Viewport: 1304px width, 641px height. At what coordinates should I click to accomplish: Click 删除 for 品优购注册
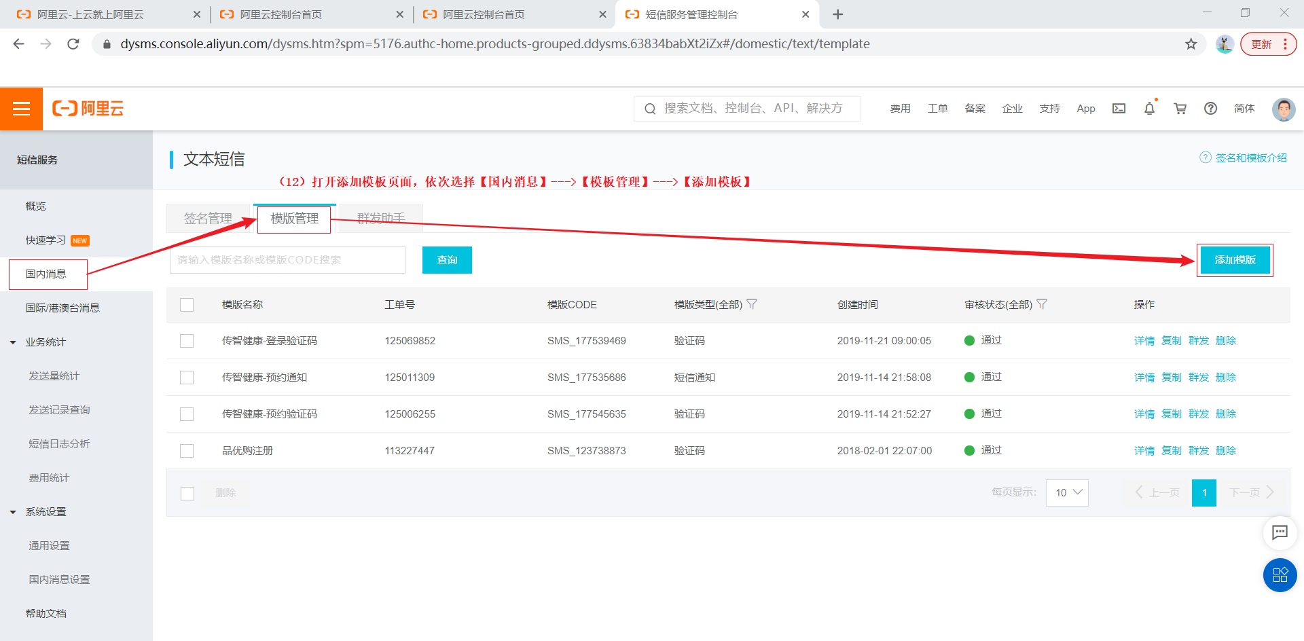pyautogui.click(x=1225, y=451)
